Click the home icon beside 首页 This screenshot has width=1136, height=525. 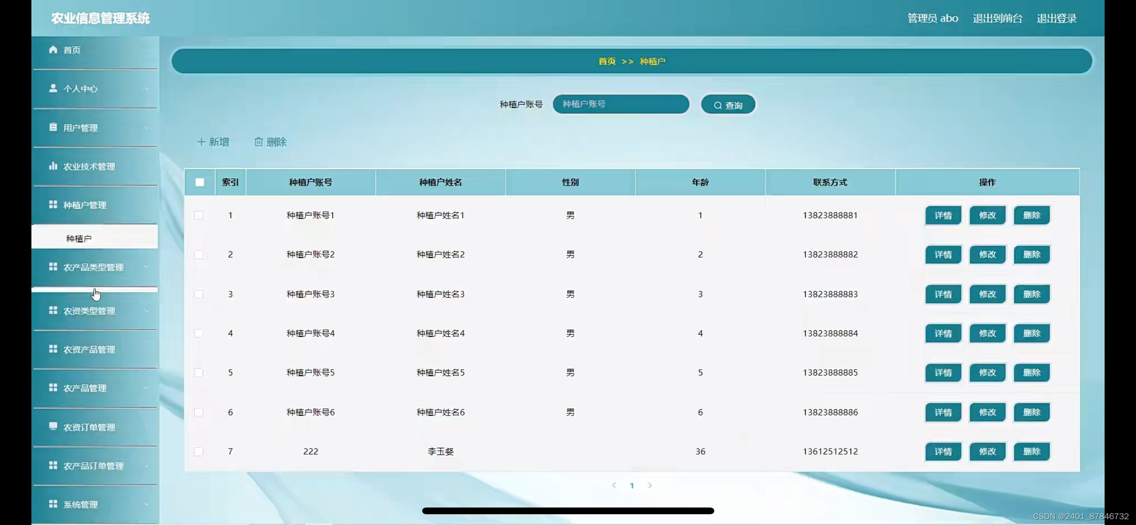53,49
